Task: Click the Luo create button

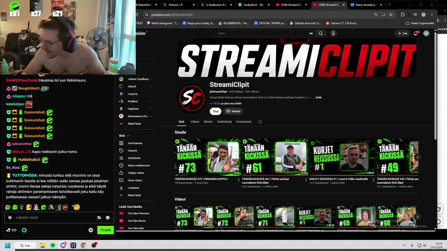Action: (402, 33)
